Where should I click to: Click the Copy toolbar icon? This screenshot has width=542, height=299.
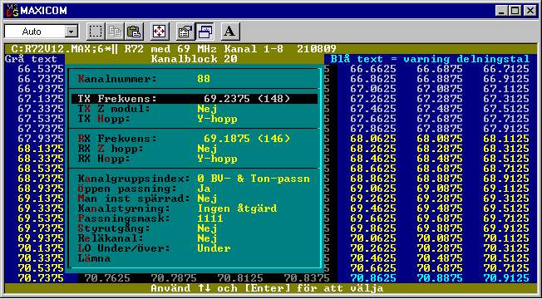(115, 32)
